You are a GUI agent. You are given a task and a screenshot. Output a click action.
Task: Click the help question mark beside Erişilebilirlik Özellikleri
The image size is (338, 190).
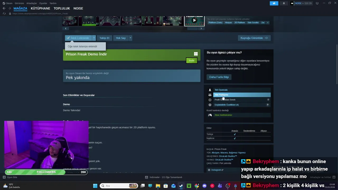coord(267,105)
